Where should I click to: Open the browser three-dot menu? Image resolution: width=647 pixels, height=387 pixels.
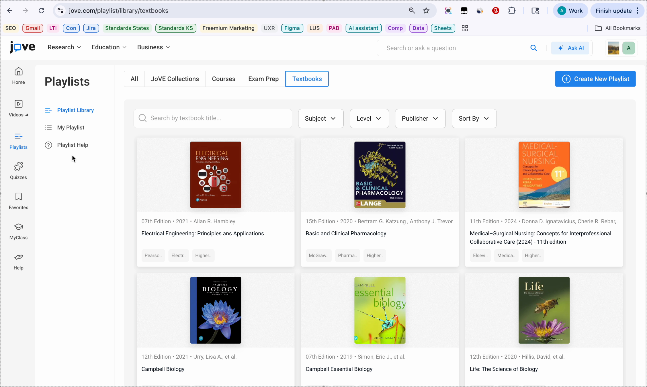(638, 11)
